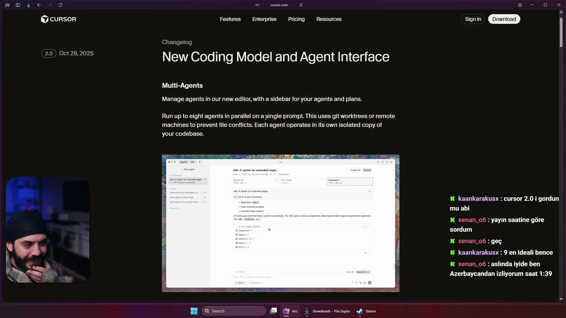The width and height of the screenshot is (566, 318).
Task: Open the Windows Start menu
Action: point(194,311)
